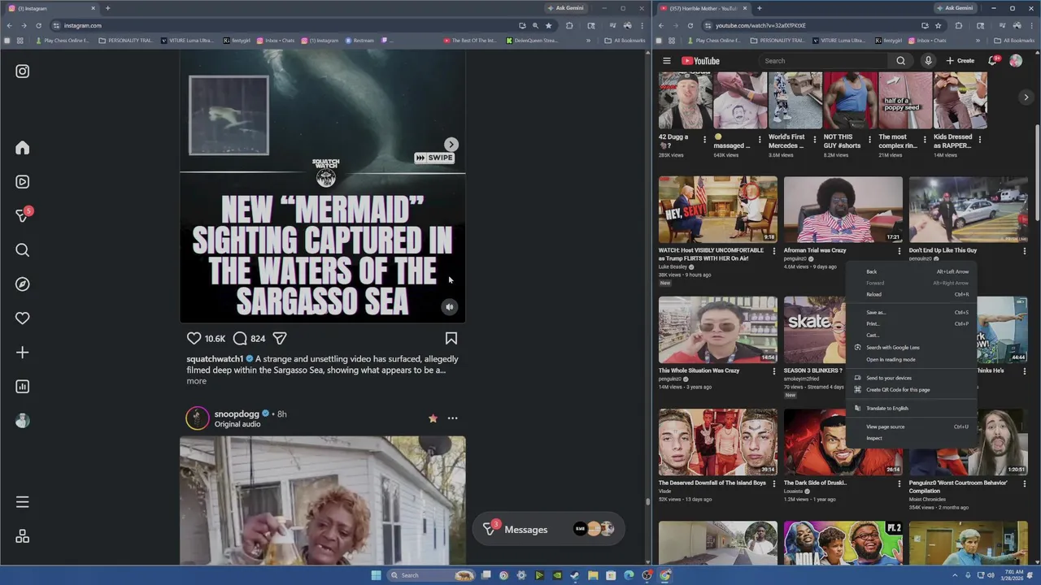1041x585 pixels.
Task: Click Ask Gemini in Instagram window
Action: (x=566, y=8)
